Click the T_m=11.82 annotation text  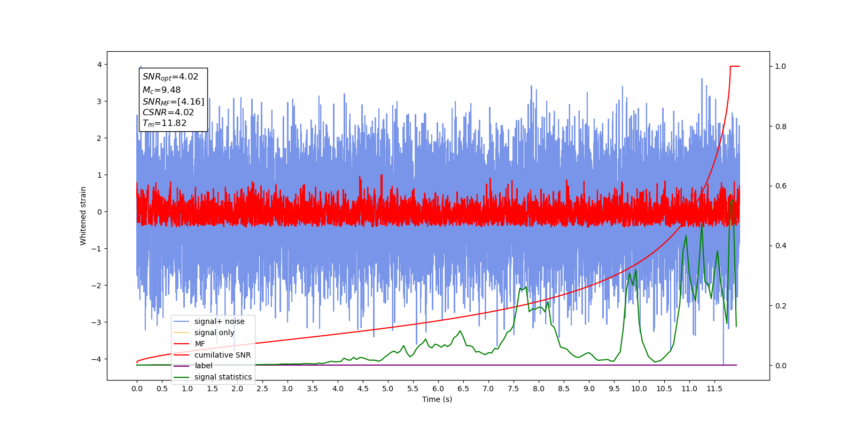[x=165, y=123]
